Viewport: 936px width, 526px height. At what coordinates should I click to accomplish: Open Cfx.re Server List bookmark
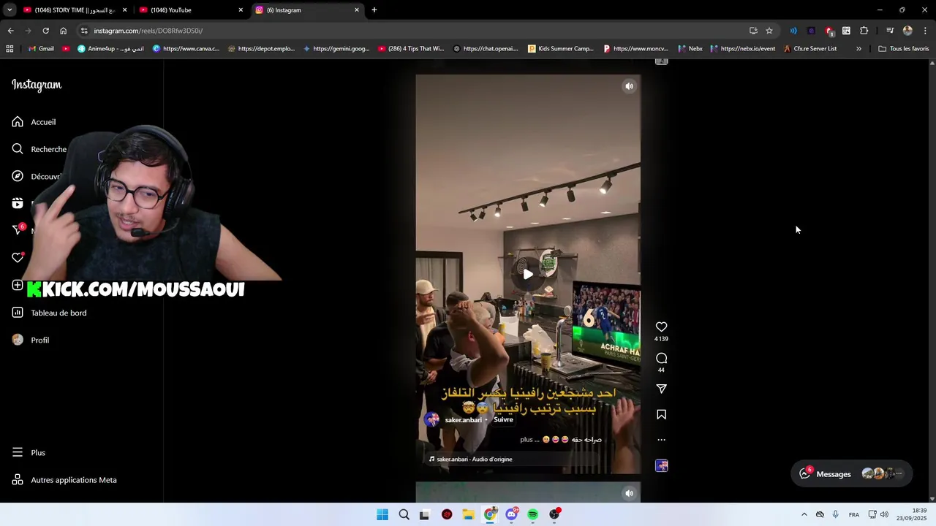tap(810, 49)
